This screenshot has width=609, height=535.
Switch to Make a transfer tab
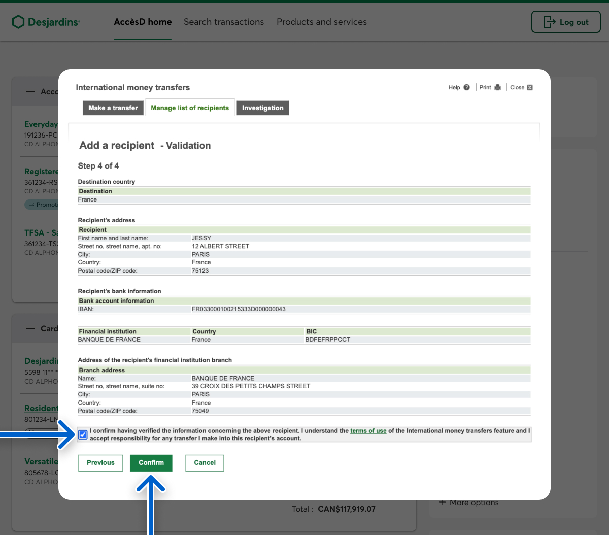[x=113, y=108]
